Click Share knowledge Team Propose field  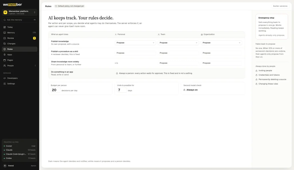pos(178,63)
